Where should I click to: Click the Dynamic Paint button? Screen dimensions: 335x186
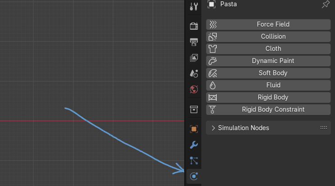[268, 61]
